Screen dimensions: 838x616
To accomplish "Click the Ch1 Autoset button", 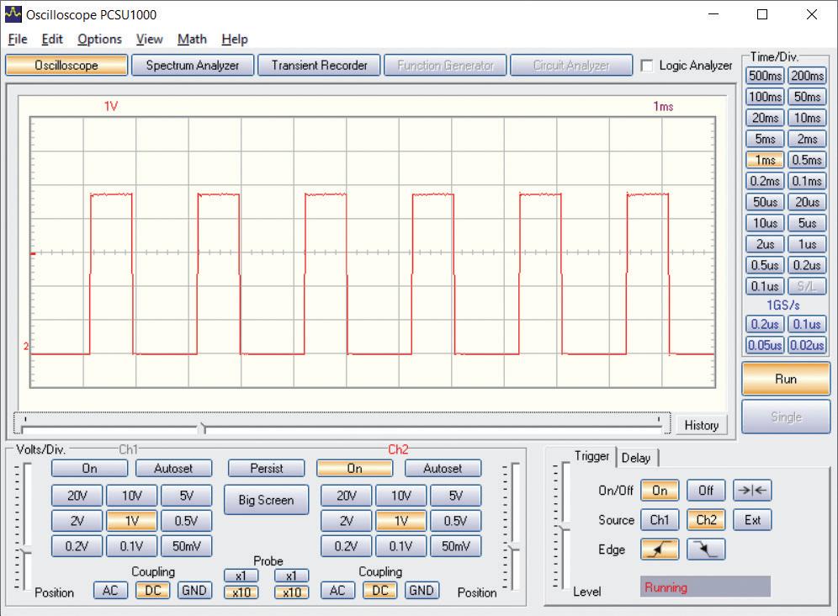I will pos(173,468).
